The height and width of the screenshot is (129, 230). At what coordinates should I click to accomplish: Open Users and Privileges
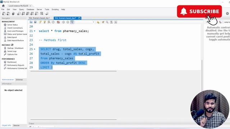point(15,31)
